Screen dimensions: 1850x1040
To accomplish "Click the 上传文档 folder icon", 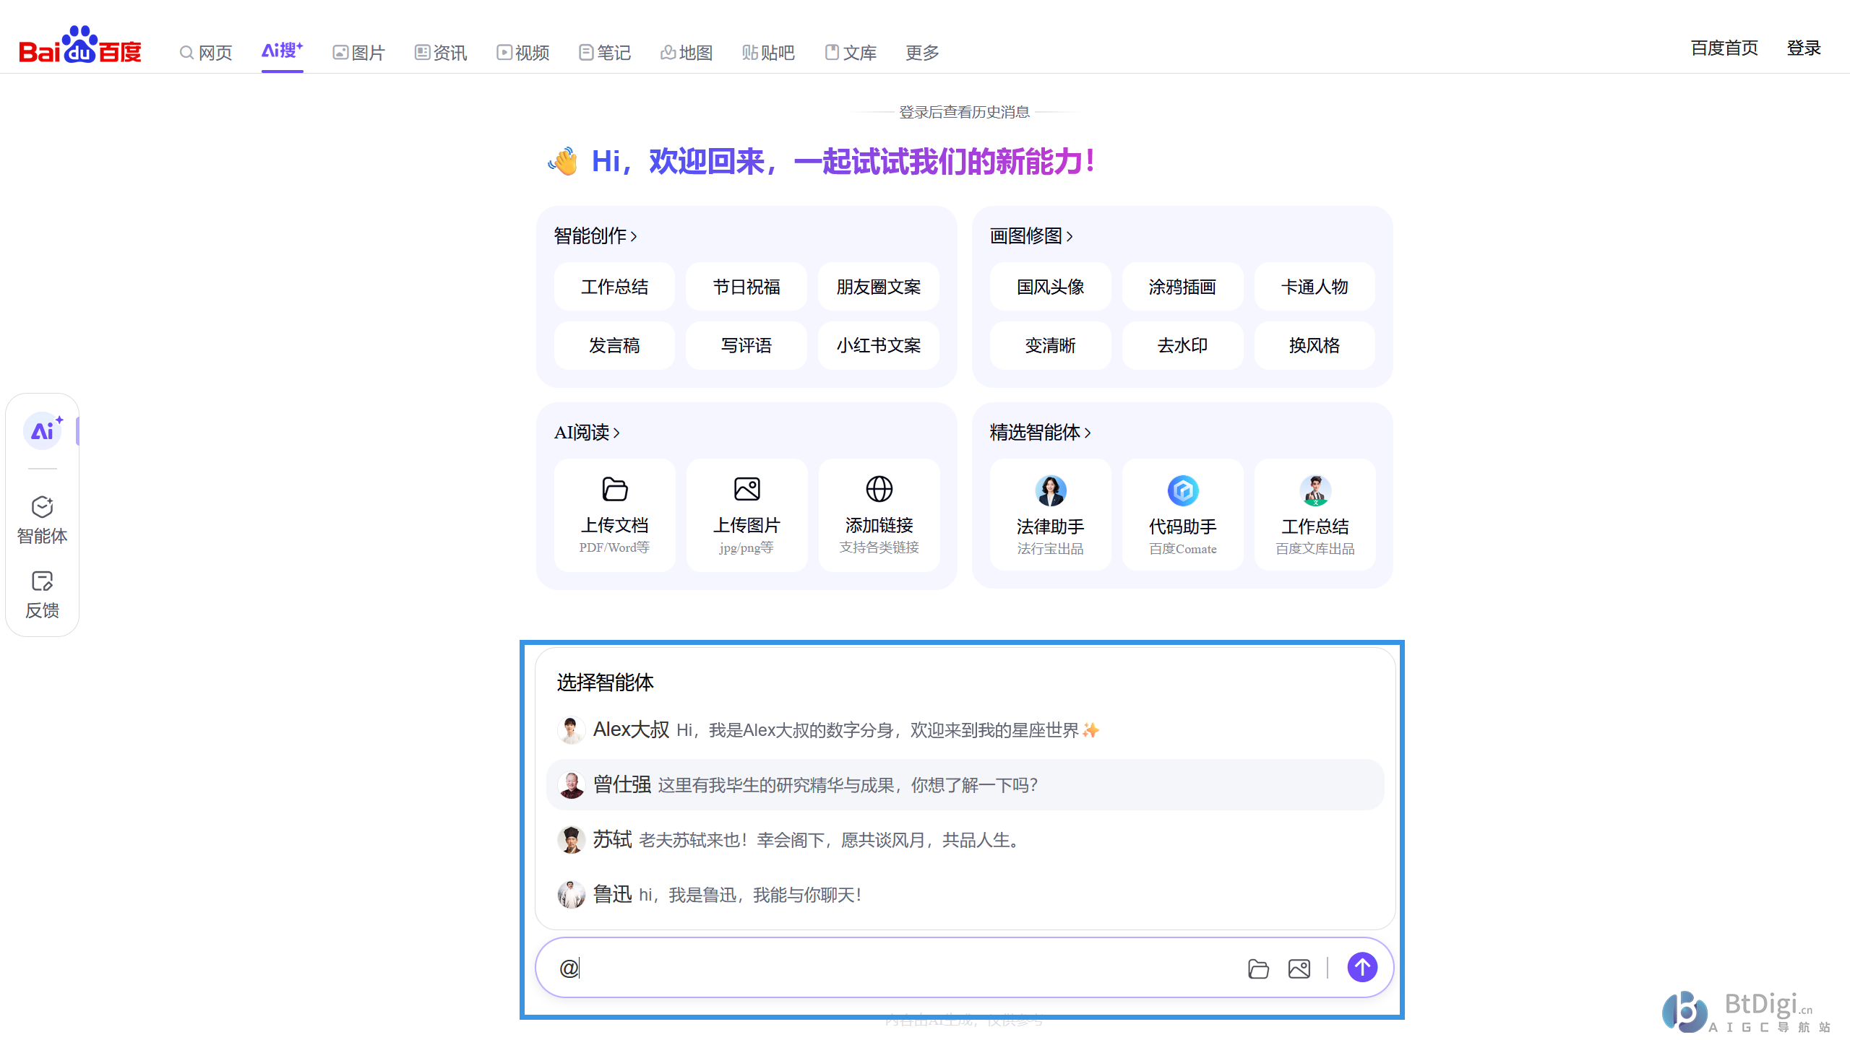I will pyautogui.click(x=615, y=489).
